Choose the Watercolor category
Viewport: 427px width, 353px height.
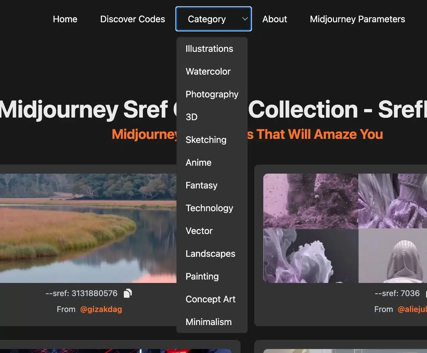[x=208, y=71]
